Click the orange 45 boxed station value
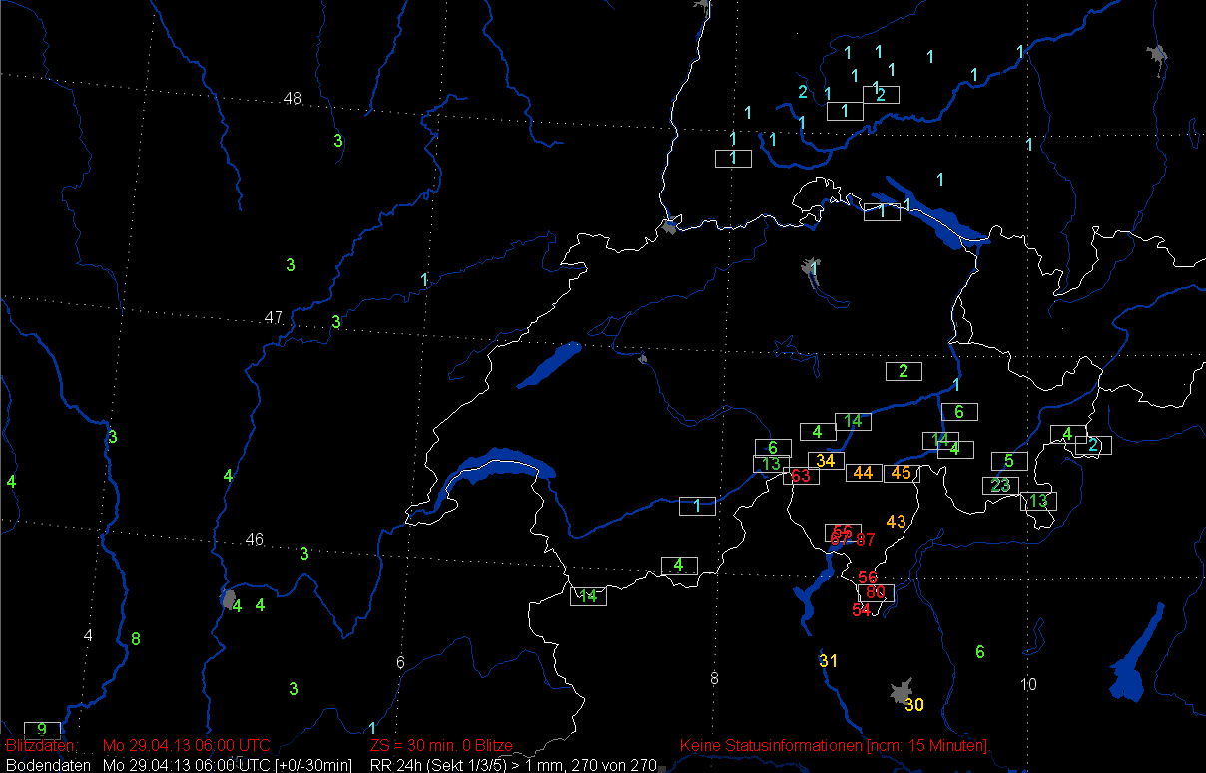1206x773 pixels. (x=902, y=473)
